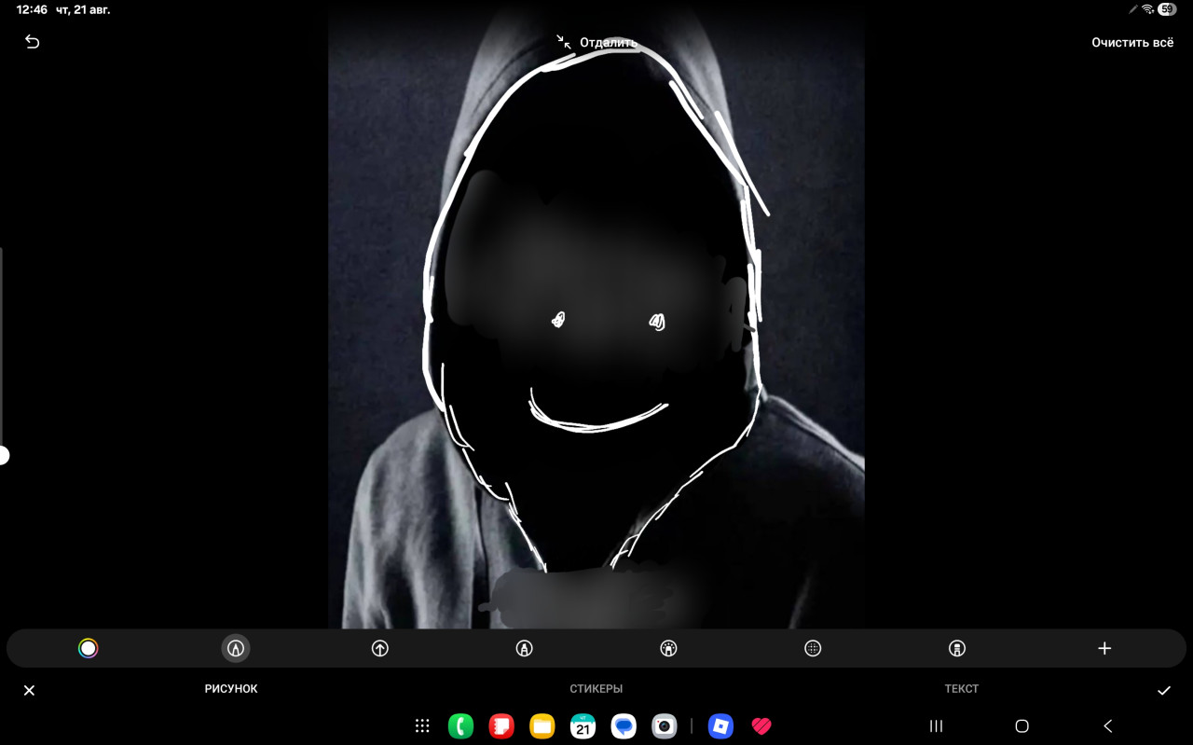Screen dimensions: 1193x745
Task: Undo the last stroke with curved arrow
Action: tap(32, 42)
